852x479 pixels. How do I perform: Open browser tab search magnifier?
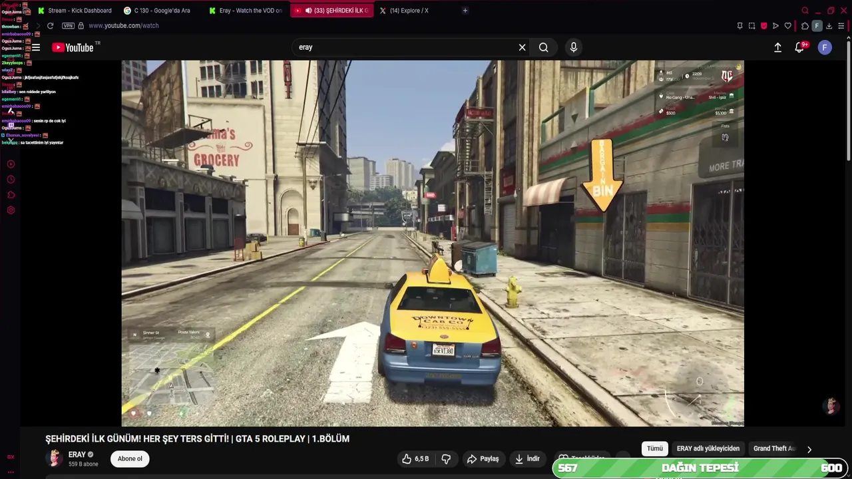[805, 11]
